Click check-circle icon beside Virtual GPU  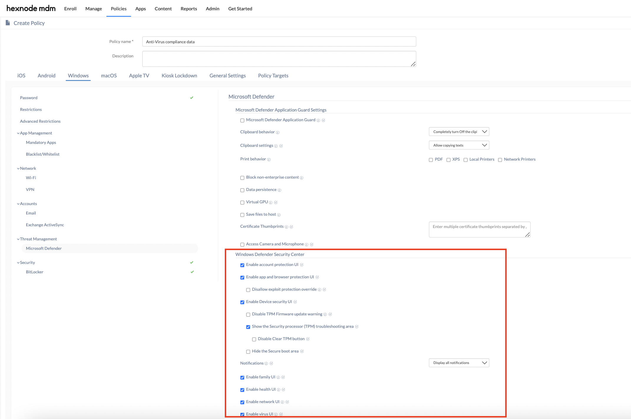[x=276, y=202]
